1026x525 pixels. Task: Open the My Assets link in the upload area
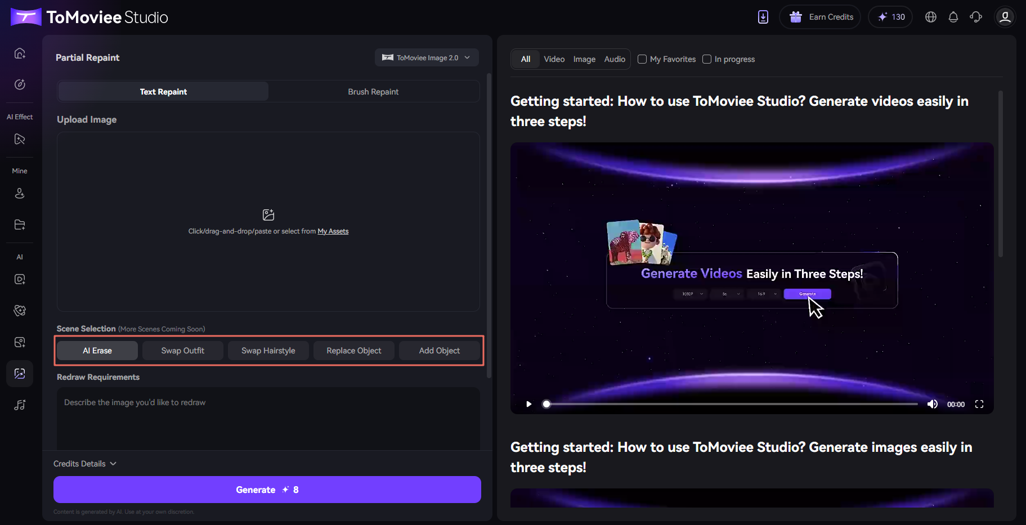pyautogui.click(x=333, y=231)
